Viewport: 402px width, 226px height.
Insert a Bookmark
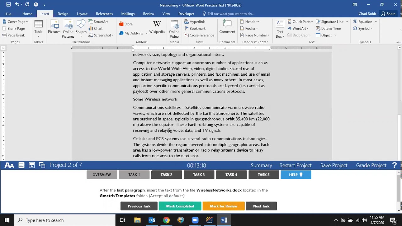[195, 29]
